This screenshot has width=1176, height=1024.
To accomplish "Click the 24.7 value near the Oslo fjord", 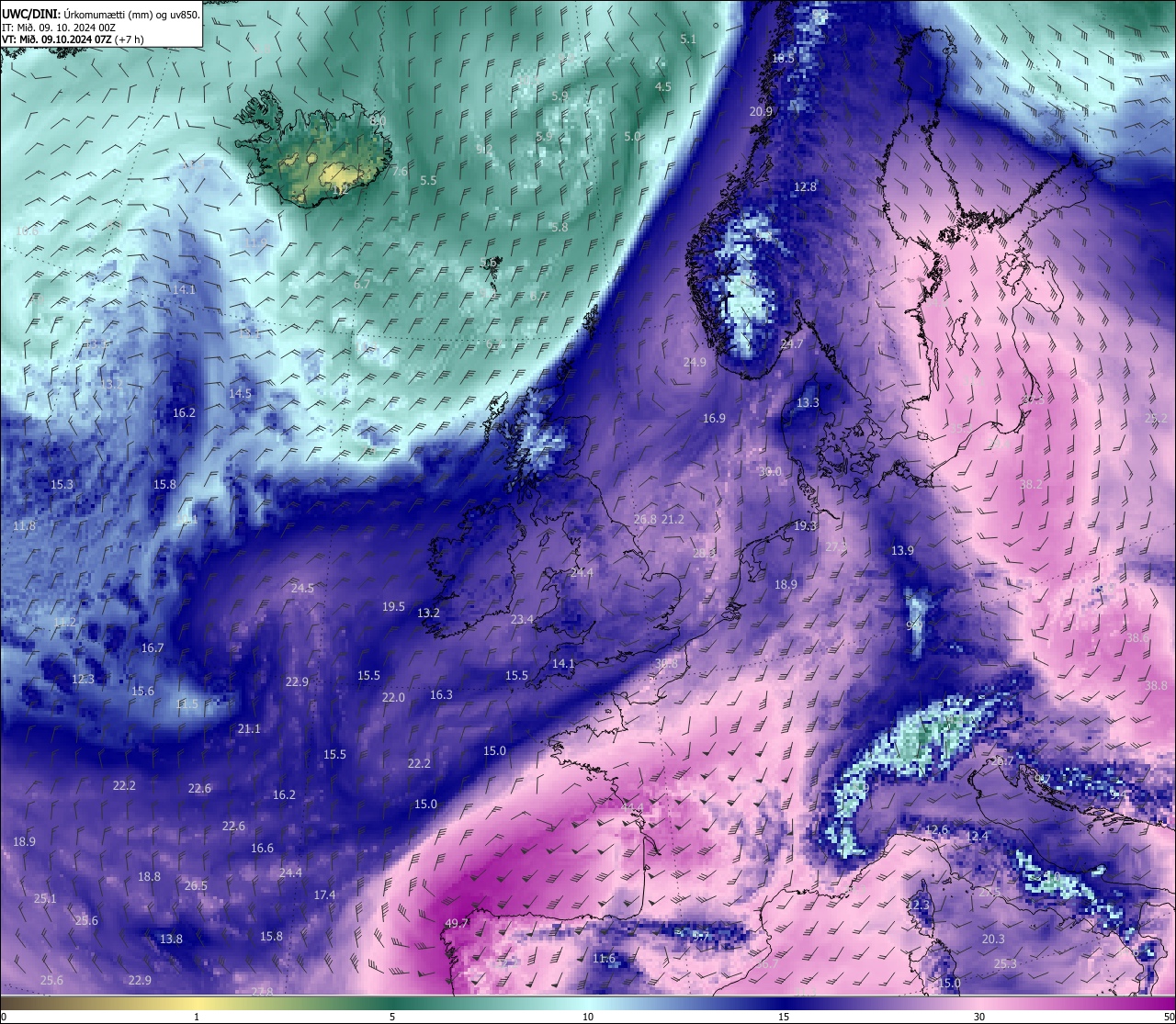I will [792, 344].
